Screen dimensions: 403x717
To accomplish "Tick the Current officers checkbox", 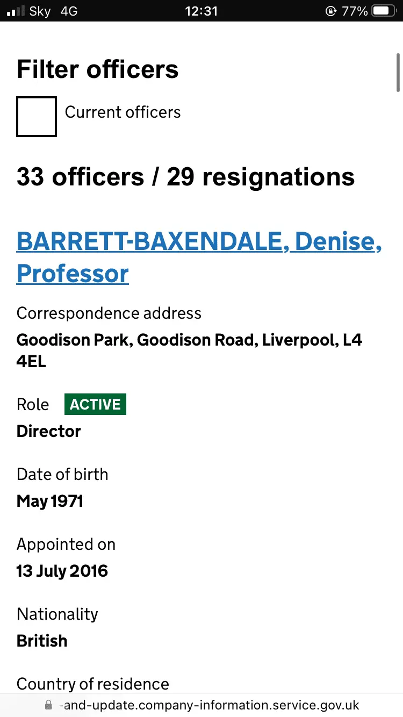I will (37, 117).
